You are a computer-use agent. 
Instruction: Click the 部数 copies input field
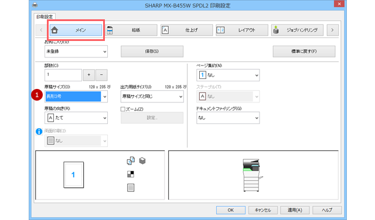[63, 75]
